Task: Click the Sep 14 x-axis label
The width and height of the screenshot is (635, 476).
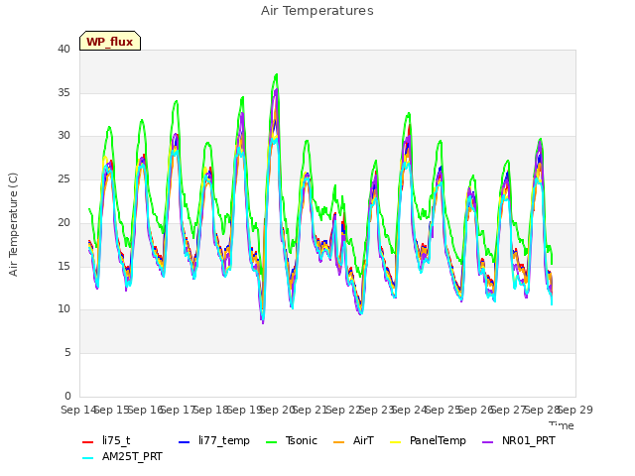Action: pyautogui.click(x=78, y=410)
